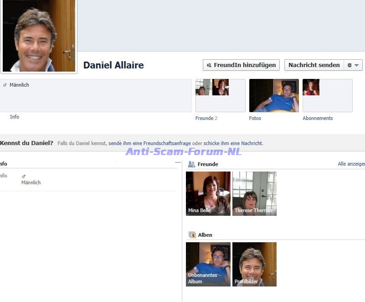365x302 pixels.
Task: Click 'schicke ihm eine Nachricht' link
Action: (x=233, y=143)
